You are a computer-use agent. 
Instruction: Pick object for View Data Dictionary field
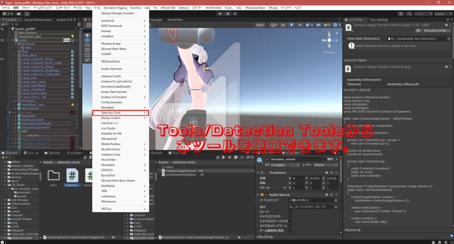[449, 39]
